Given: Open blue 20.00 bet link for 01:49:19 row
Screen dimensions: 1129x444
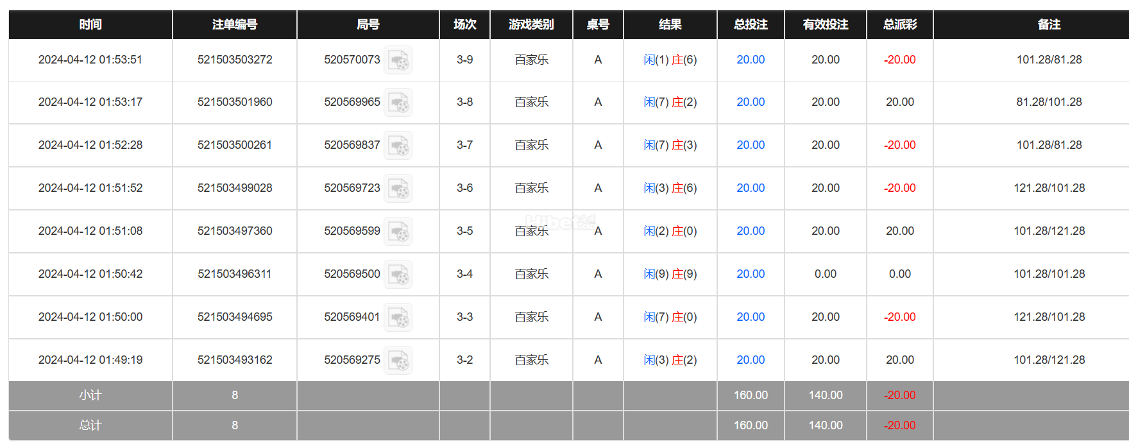Looking at the screenshot, I should pos(751,360).
